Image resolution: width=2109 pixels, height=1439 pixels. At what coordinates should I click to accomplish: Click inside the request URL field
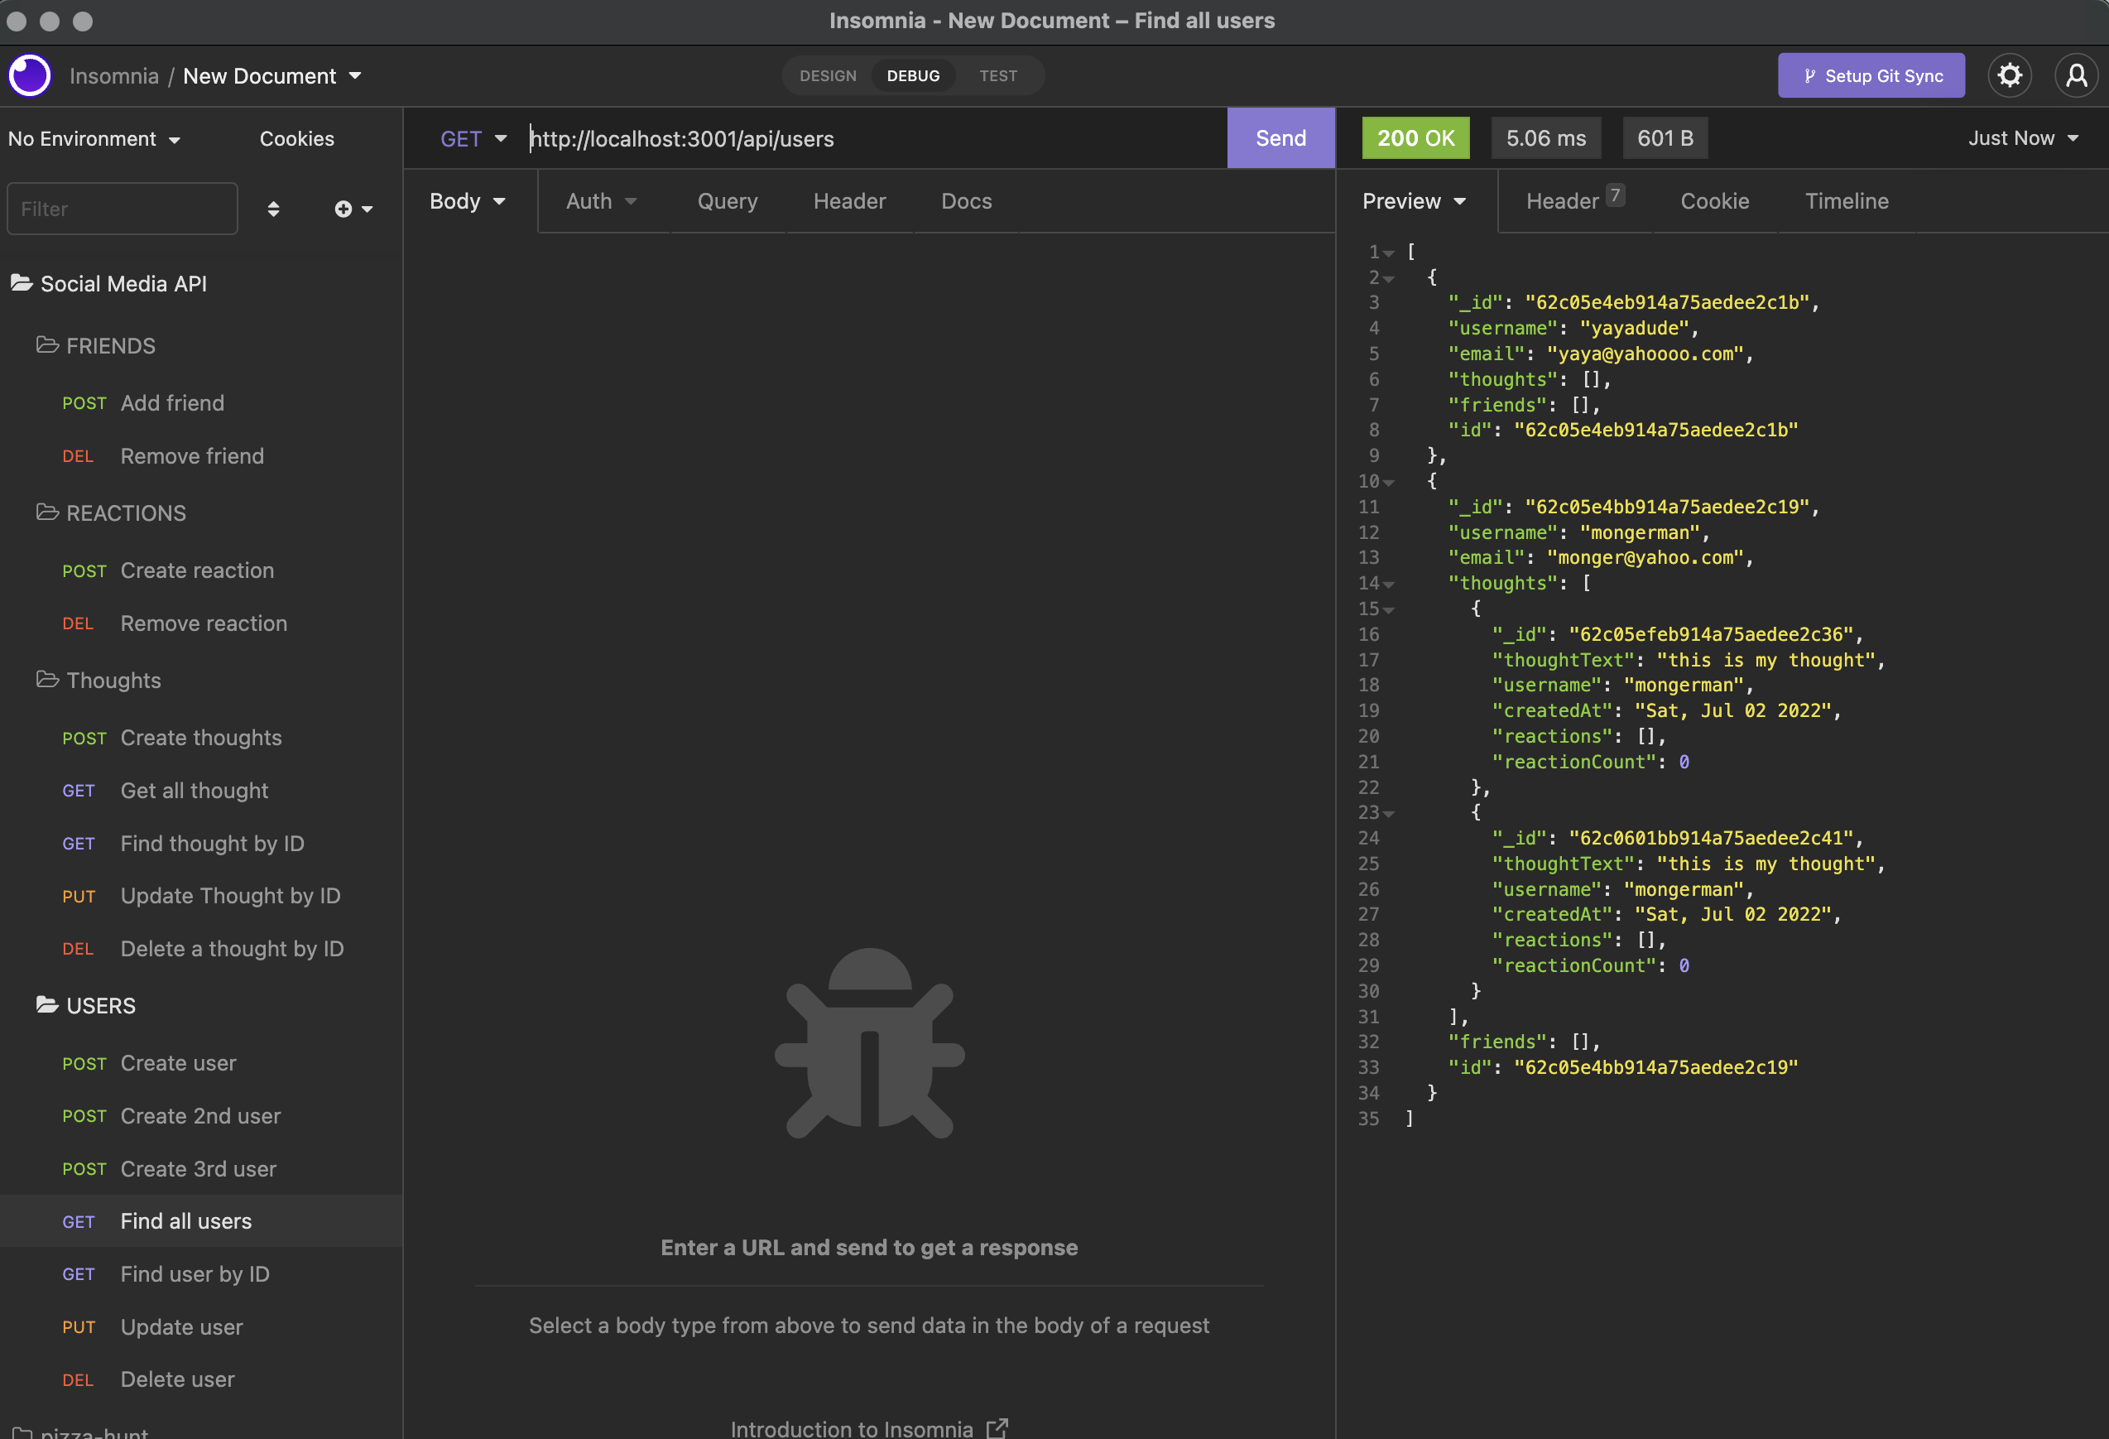[x=817, y=138]
